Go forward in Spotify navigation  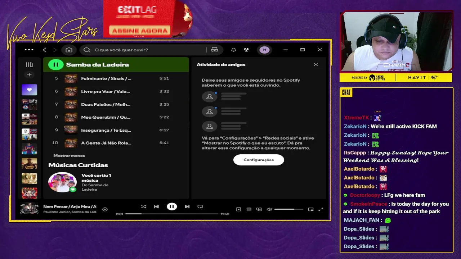[55, 50]
